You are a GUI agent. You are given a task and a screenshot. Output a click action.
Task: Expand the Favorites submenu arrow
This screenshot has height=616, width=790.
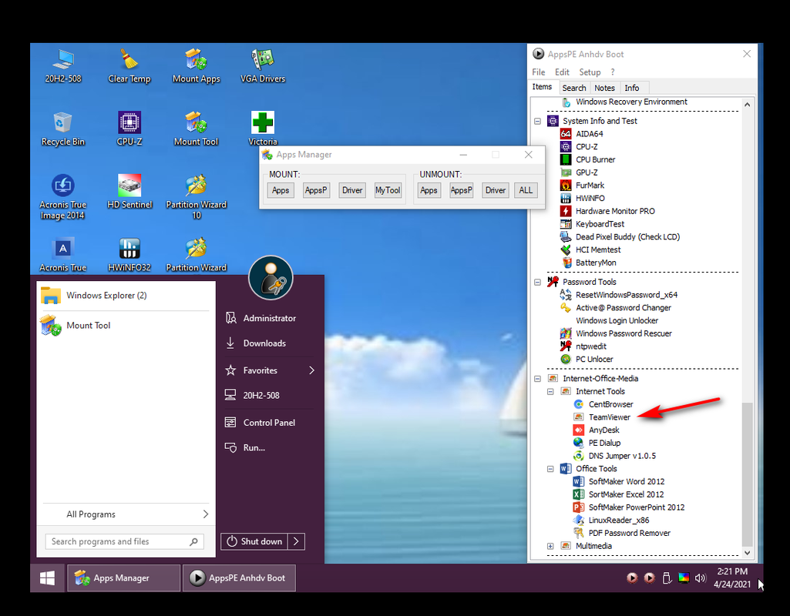tap(312, 370)
